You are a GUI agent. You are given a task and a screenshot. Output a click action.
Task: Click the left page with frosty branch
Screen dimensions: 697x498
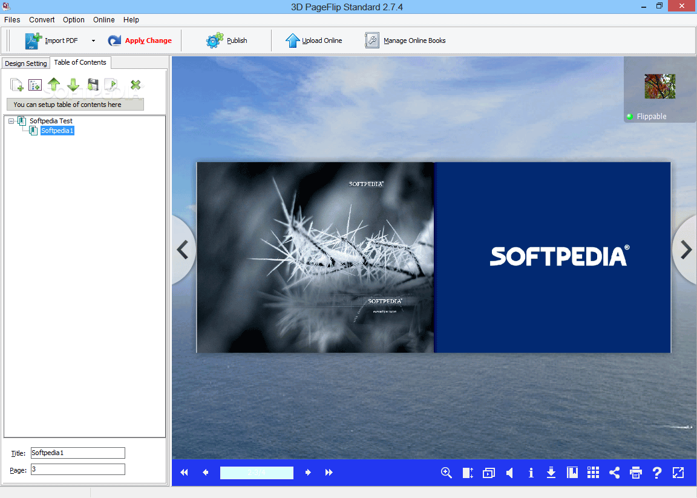coord(315,257)
